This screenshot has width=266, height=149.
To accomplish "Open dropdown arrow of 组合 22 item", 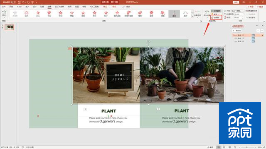I will pyautogui.click(x=262, y=35).
